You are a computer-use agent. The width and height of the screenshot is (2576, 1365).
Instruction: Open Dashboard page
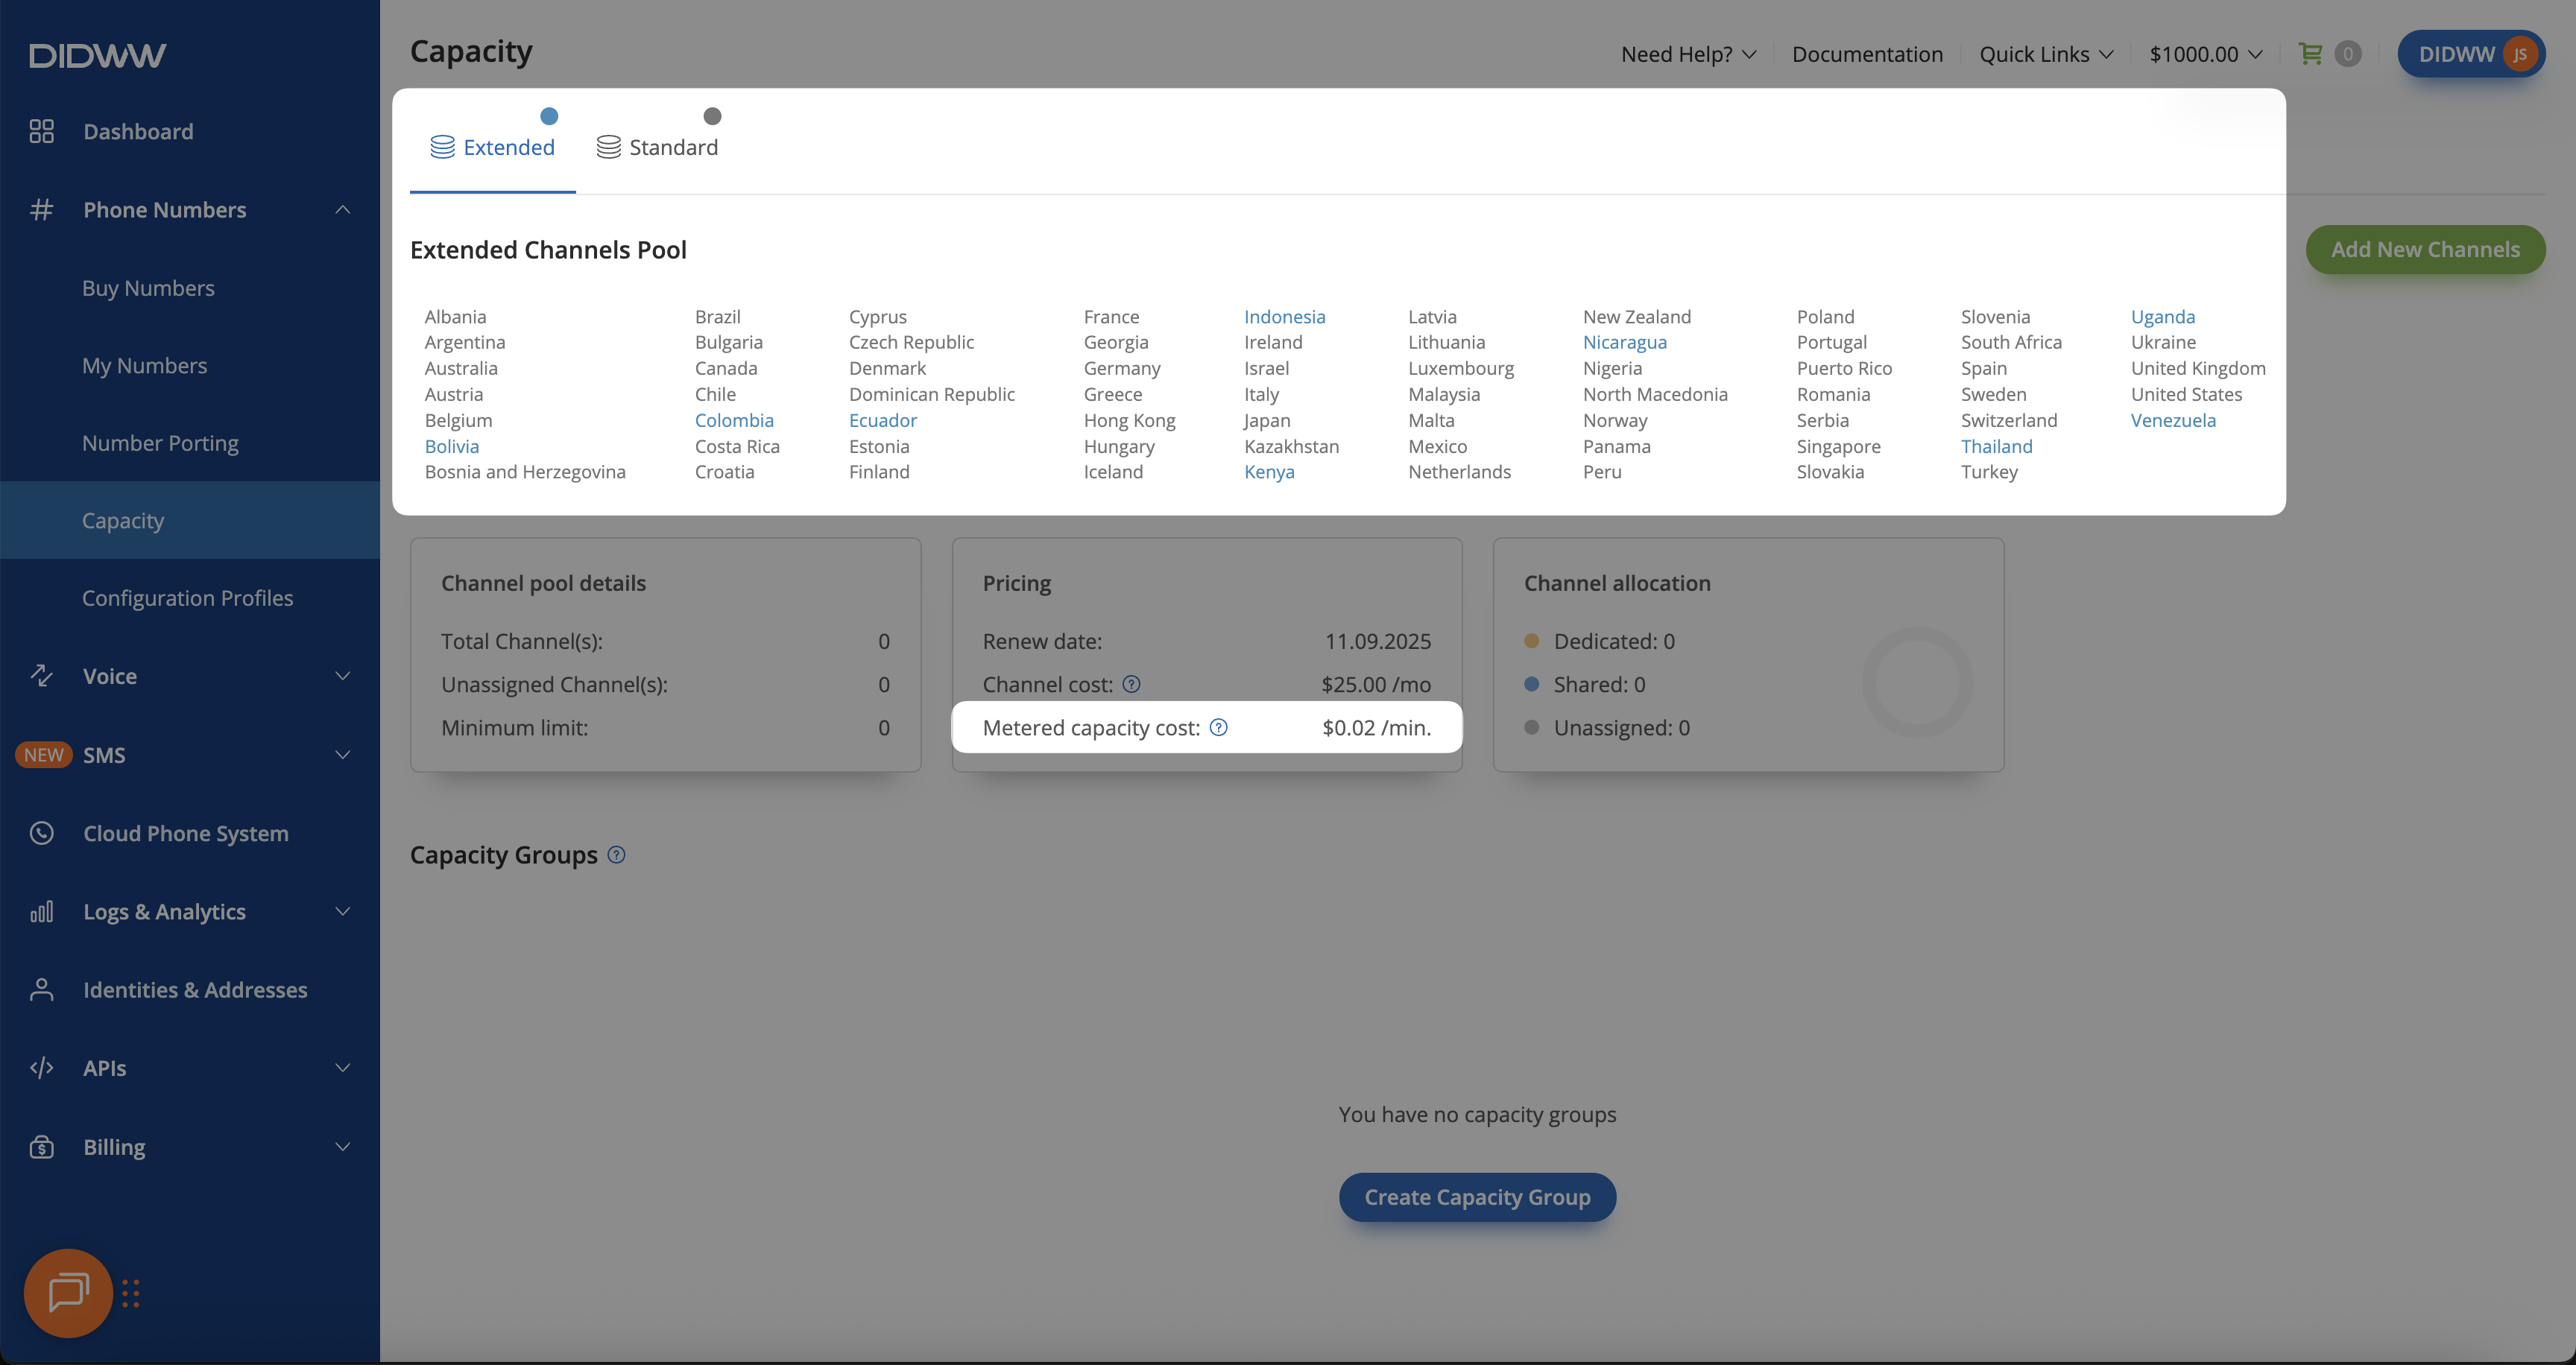tap(138, 131)
